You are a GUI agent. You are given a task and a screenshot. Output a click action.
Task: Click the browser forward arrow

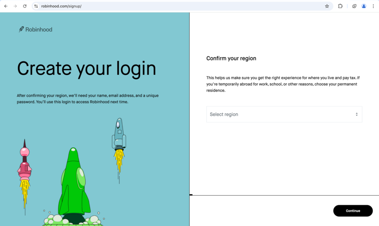click(15, 6)
